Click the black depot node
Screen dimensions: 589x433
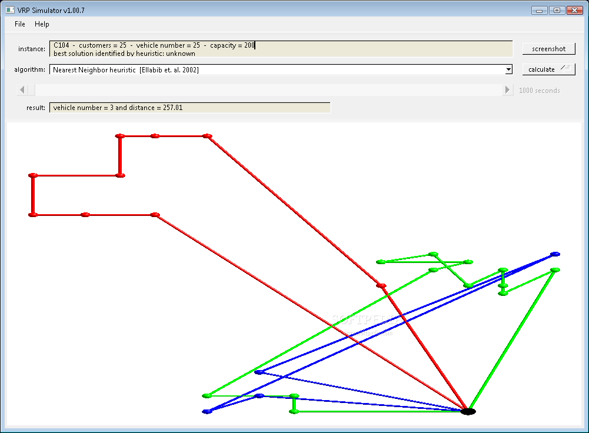pyautogui.click(x=468, y=412)
